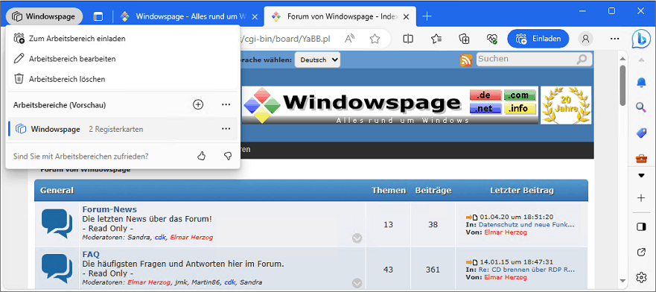The image size is (656, 292).
Task: Expand the FAQ board arrow
Action: pyautogui.click(x=357, y=283)
